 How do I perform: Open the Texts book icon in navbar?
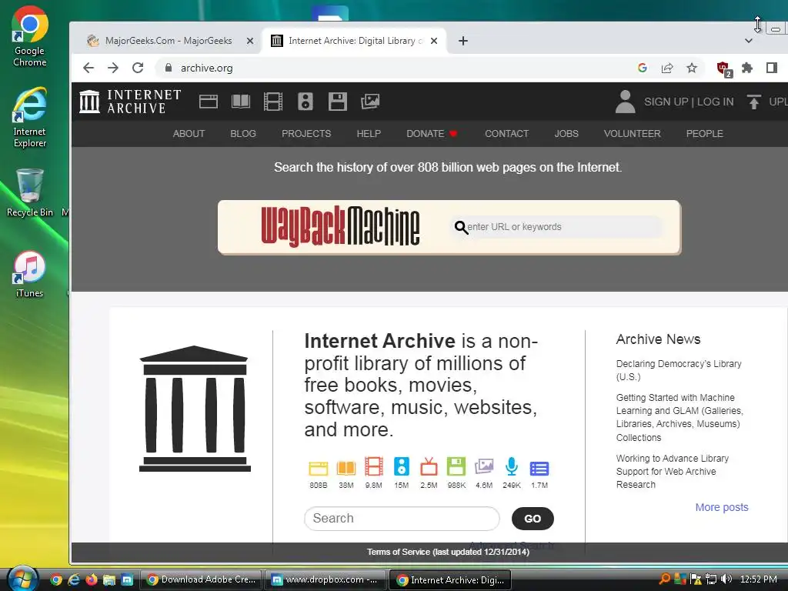click(x=241, y=102)
